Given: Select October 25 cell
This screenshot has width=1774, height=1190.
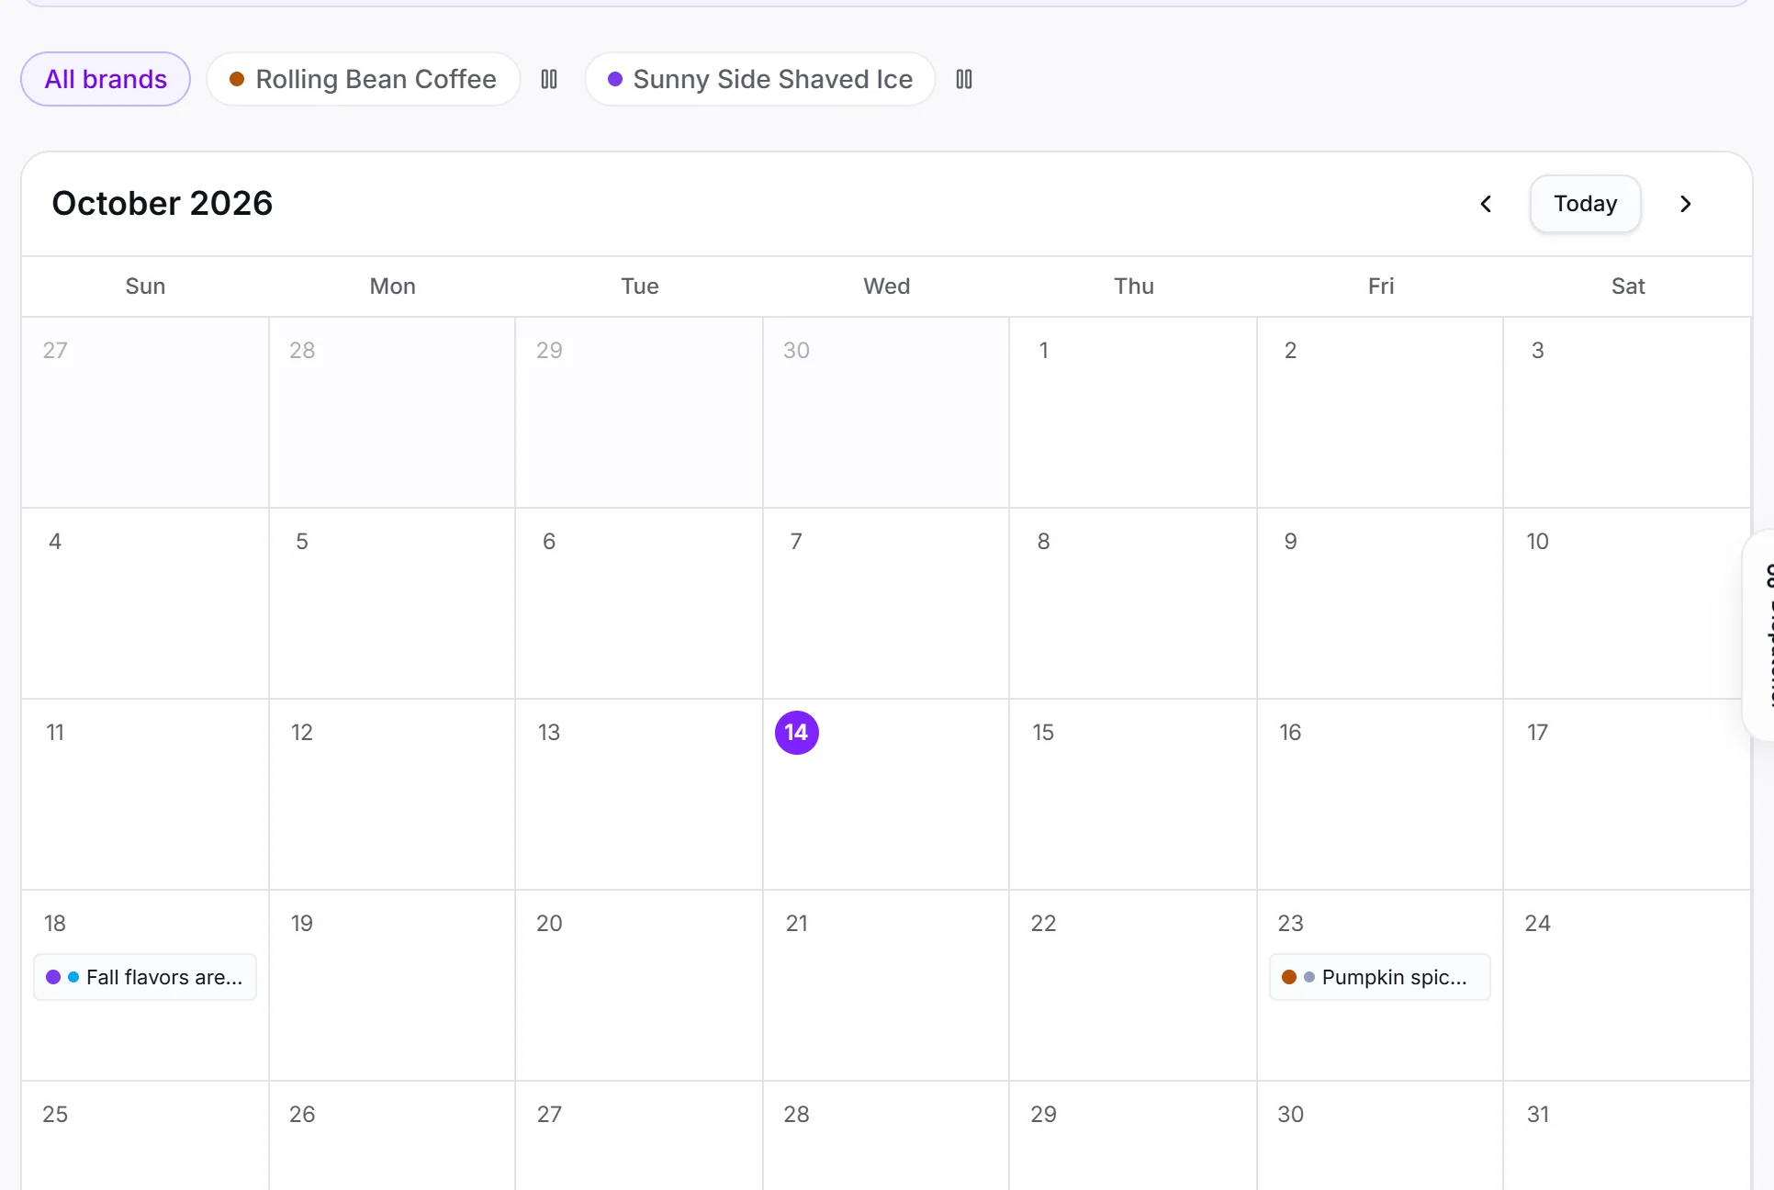Looking at the screenshot, I should click(145, 1136).
